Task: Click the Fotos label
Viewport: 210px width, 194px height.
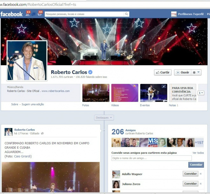Action: point(86,105)
